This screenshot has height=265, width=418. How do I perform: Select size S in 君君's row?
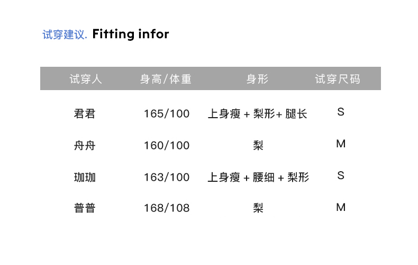[341, 112]
